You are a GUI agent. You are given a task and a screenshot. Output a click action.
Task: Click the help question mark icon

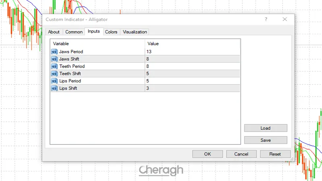tap(266, 19)
